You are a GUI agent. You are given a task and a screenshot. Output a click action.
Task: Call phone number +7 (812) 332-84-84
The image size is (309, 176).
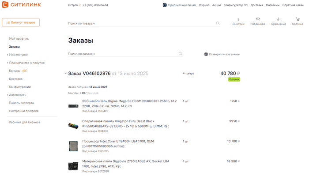96,5
